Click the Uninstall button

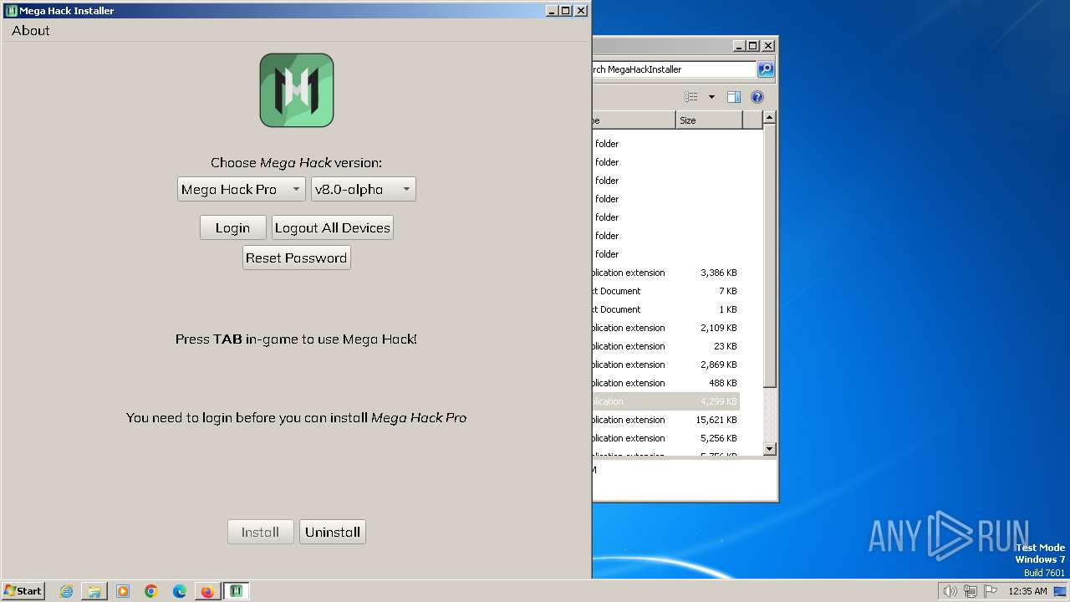[x=333, y=532]
